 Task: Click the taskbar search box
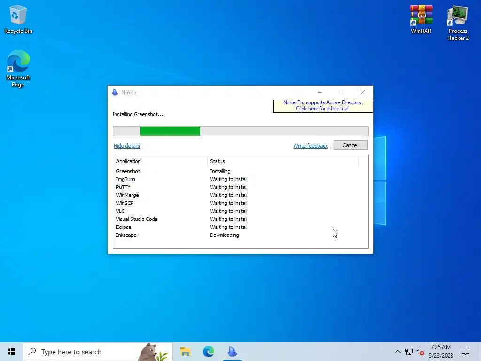tap(98, 352)
